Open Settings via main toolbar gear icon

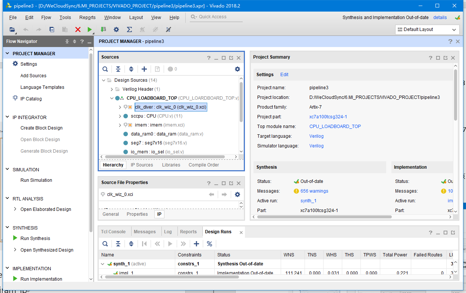[x=116, y=29]
